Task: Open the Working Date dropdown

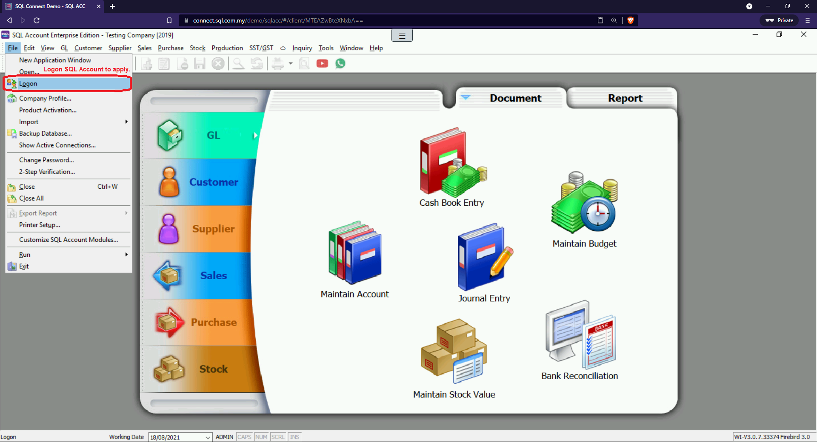Action: 207,437
